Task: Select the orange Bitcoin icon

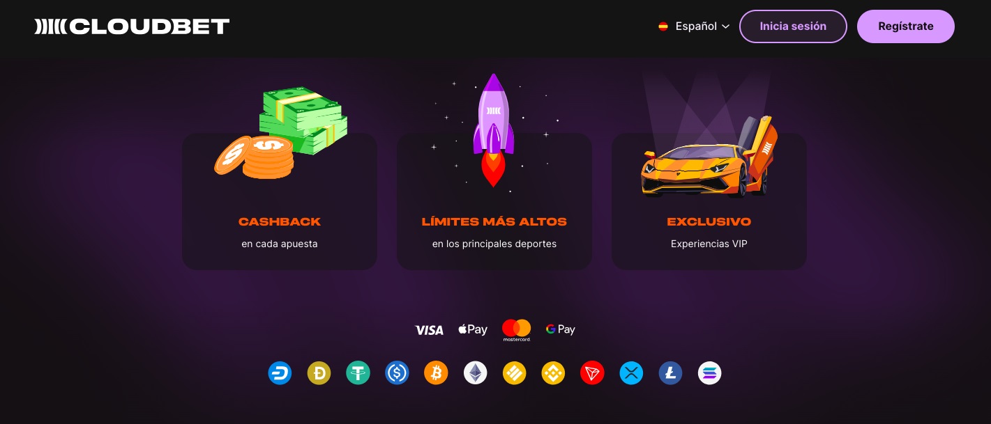Action: coord(436,373)
